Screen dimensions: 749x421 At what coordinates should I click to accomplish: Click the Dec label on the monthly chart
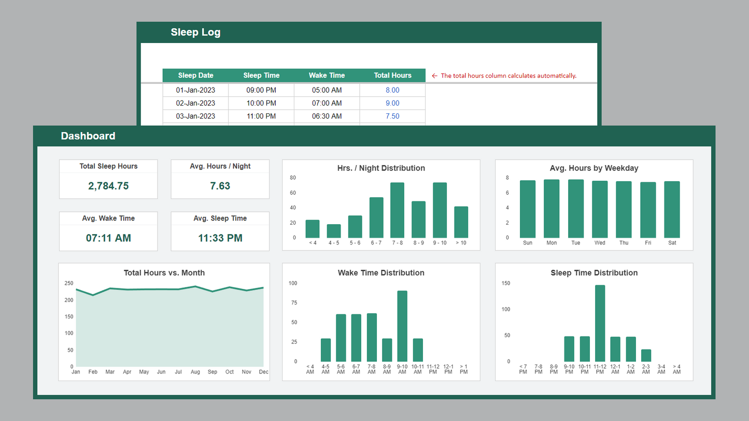(263, 372)
